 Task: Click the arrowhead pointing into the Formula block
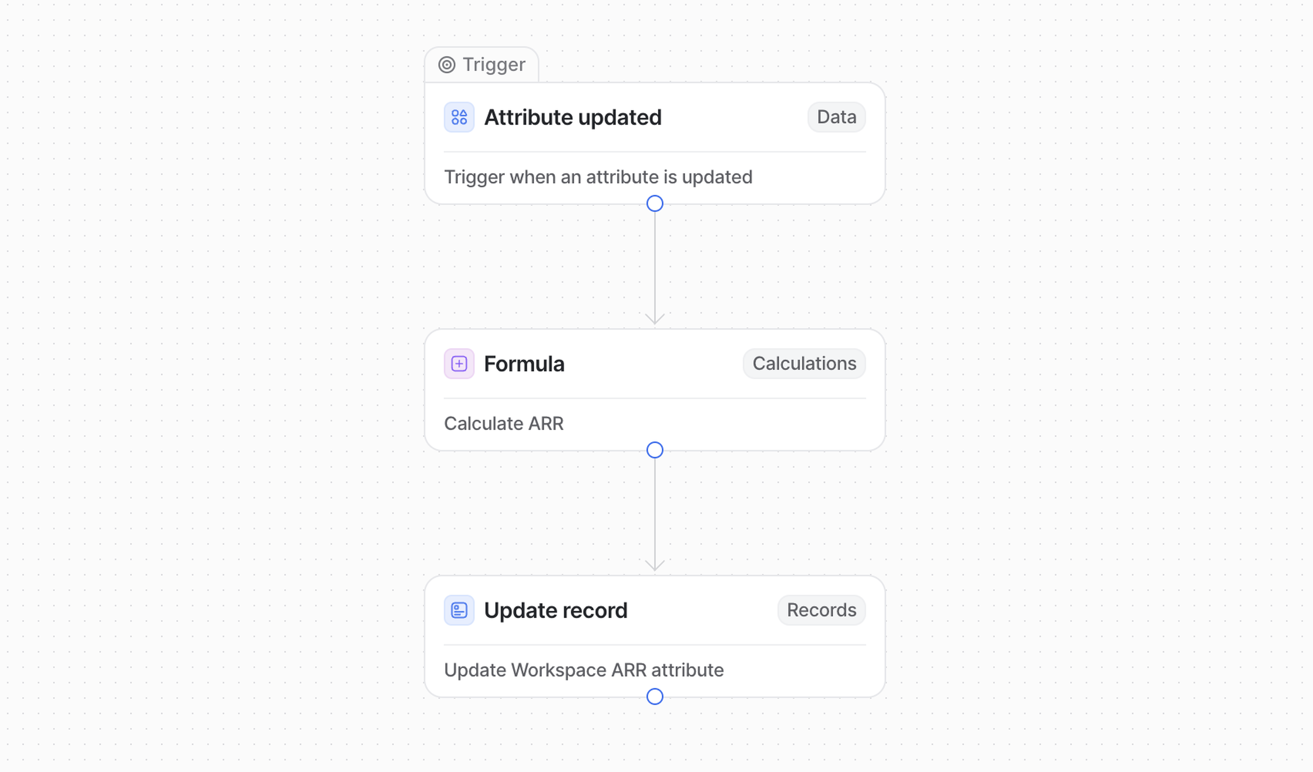point(654,319)
